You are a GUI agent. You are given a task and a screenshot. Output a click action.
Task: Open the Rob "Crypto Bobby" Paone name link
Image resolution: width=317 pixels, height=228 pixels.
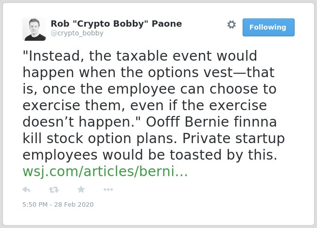point(116,24)
